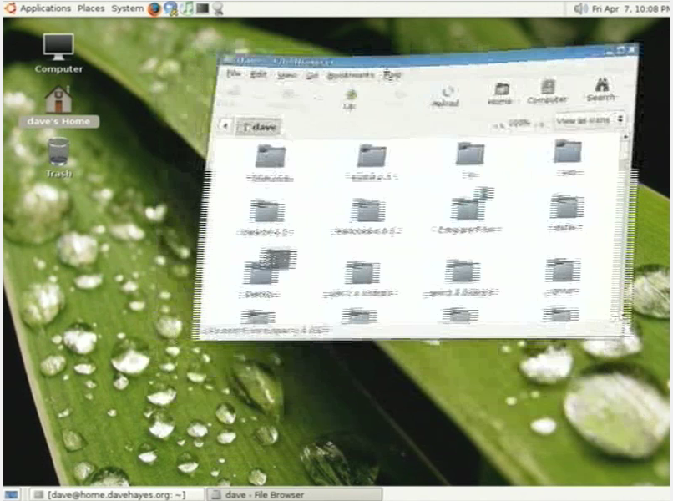Open the File Browser window menu icon in the title bar
Image resolution: width=673 pixels, height=501 pixels.
click(x=228, y=59)
